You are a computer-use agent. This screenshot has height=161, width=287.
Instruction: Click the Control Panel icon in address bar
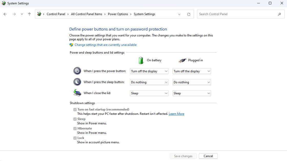[39, 14]
